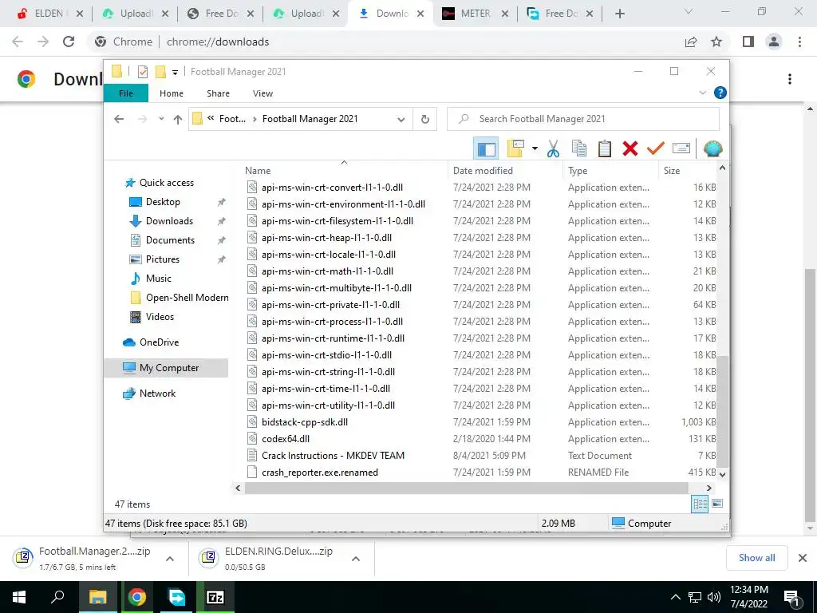Click the red X Delete icon
Image resolution: width=817 pixels, height=613 pixels.
(630, 149)
